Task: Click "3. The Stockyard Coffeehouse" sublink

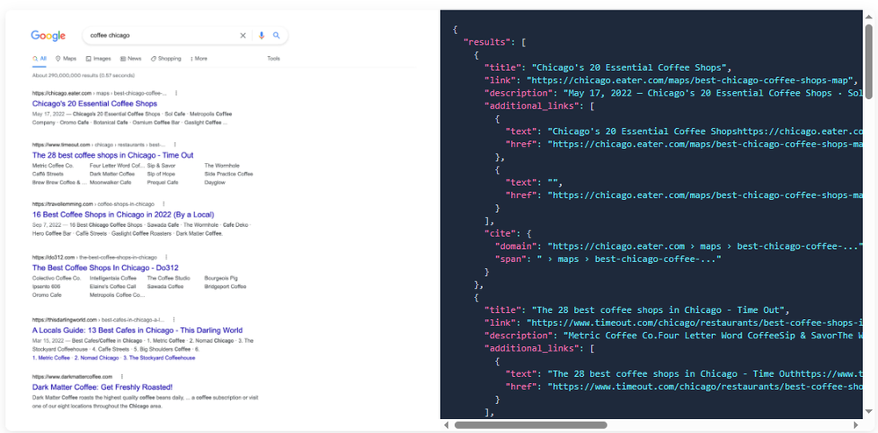Action: (160, 358)
